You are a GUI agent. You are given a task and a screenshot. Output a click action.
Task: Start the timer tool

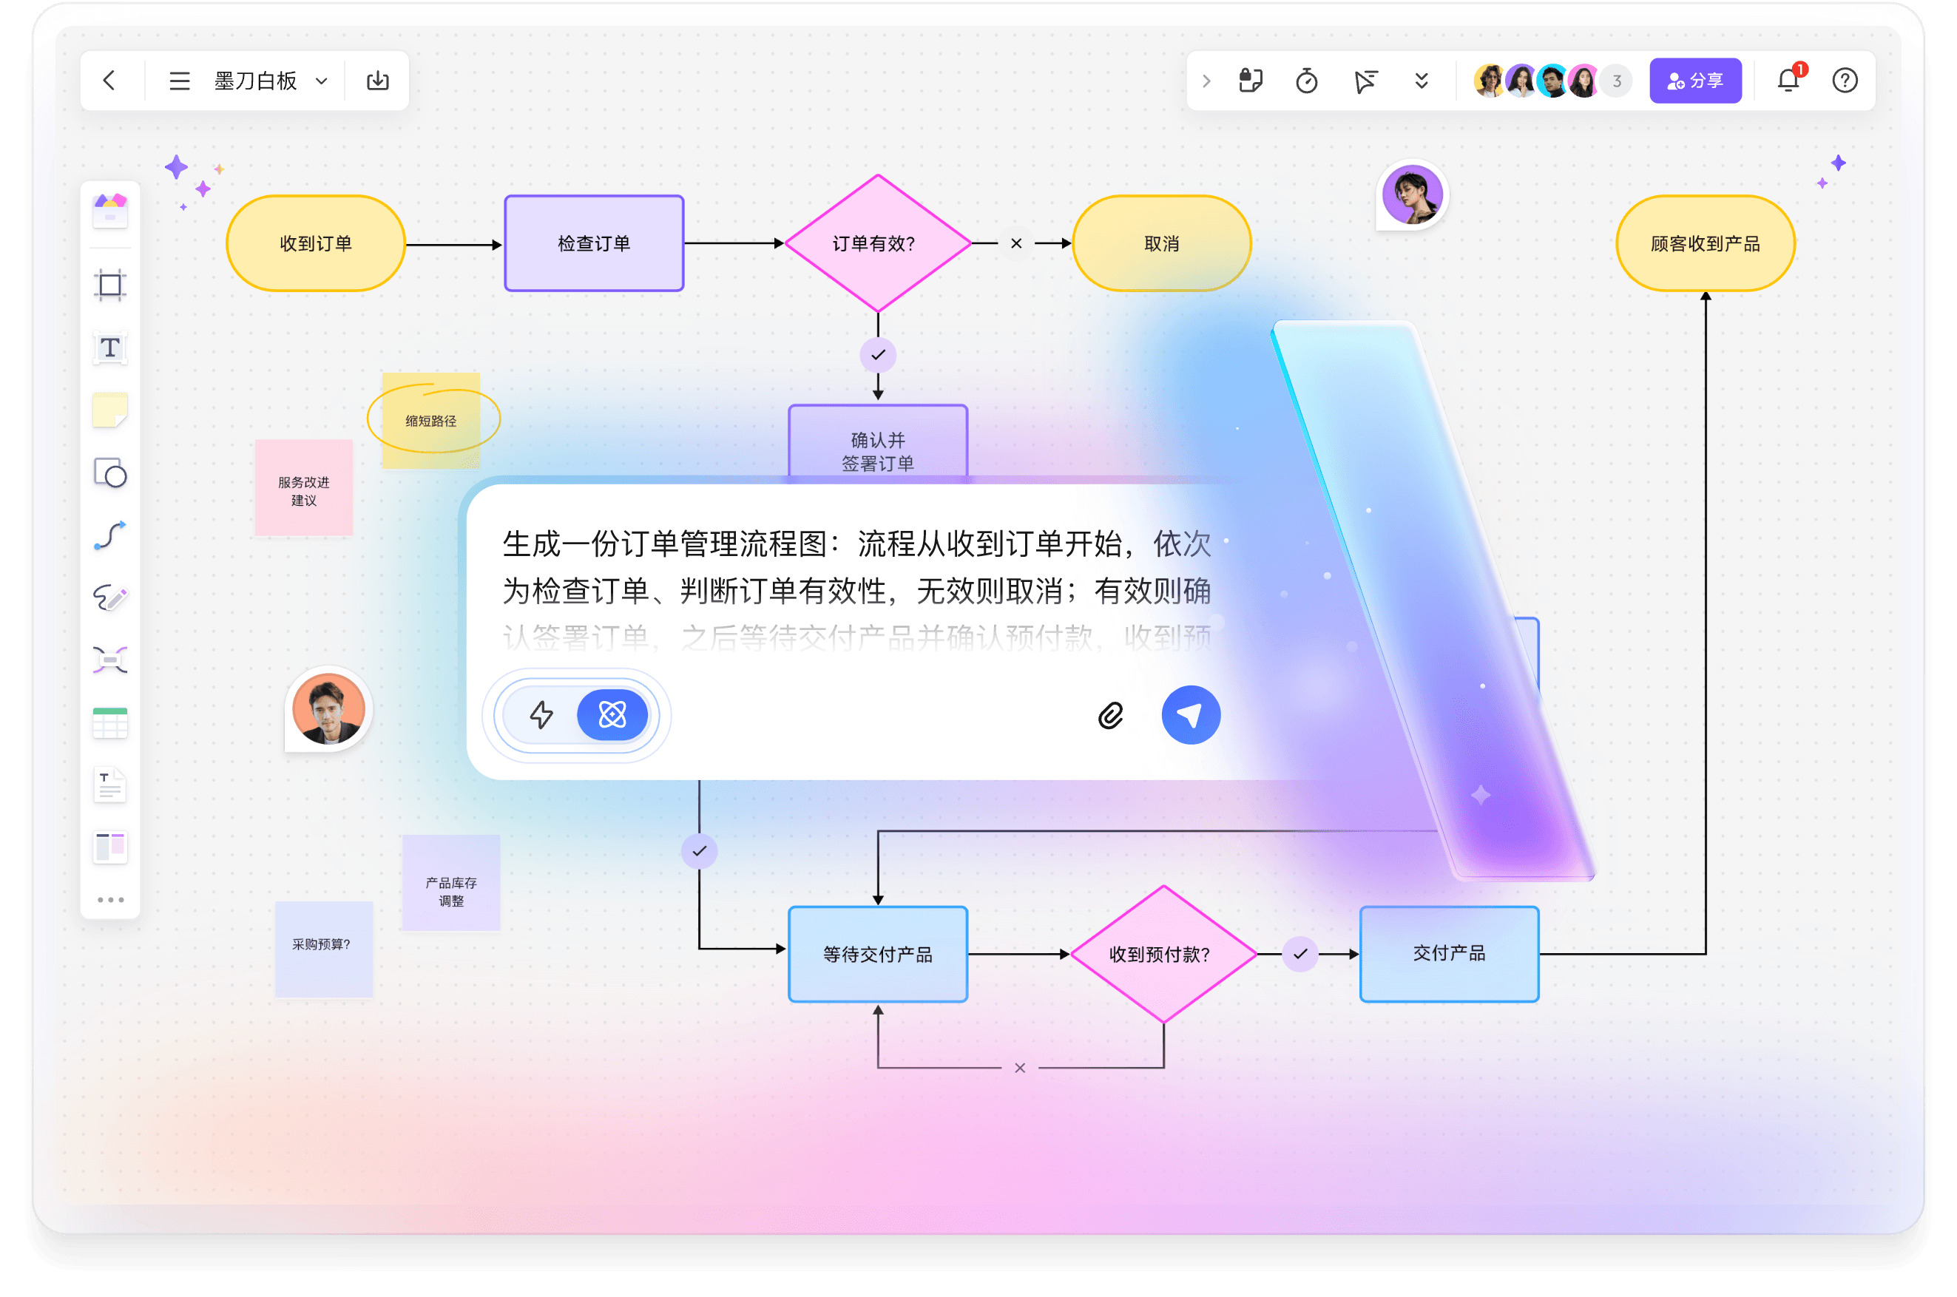click(x=1307, y=81)
